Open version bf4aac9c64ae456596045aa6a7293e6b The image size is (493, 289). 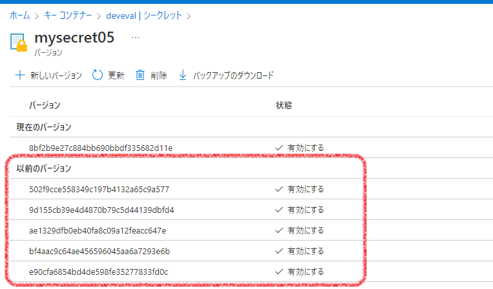pos(100,251)
